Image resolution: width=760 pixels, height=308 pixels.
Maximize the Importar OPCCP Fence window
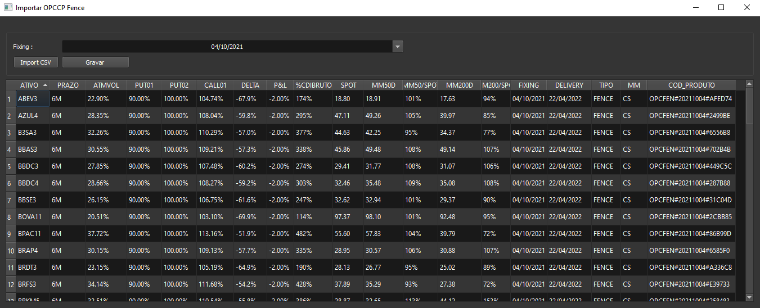click(721, 8)
